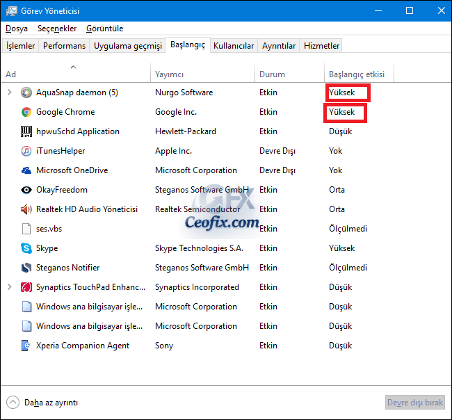Select the Google Chrome row name
This screenshot has height=420, width=452.
pos(65,112)
